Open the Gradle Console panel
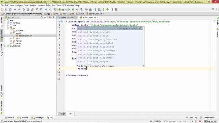Screen dimensions: 219x123 coord(207,118)
